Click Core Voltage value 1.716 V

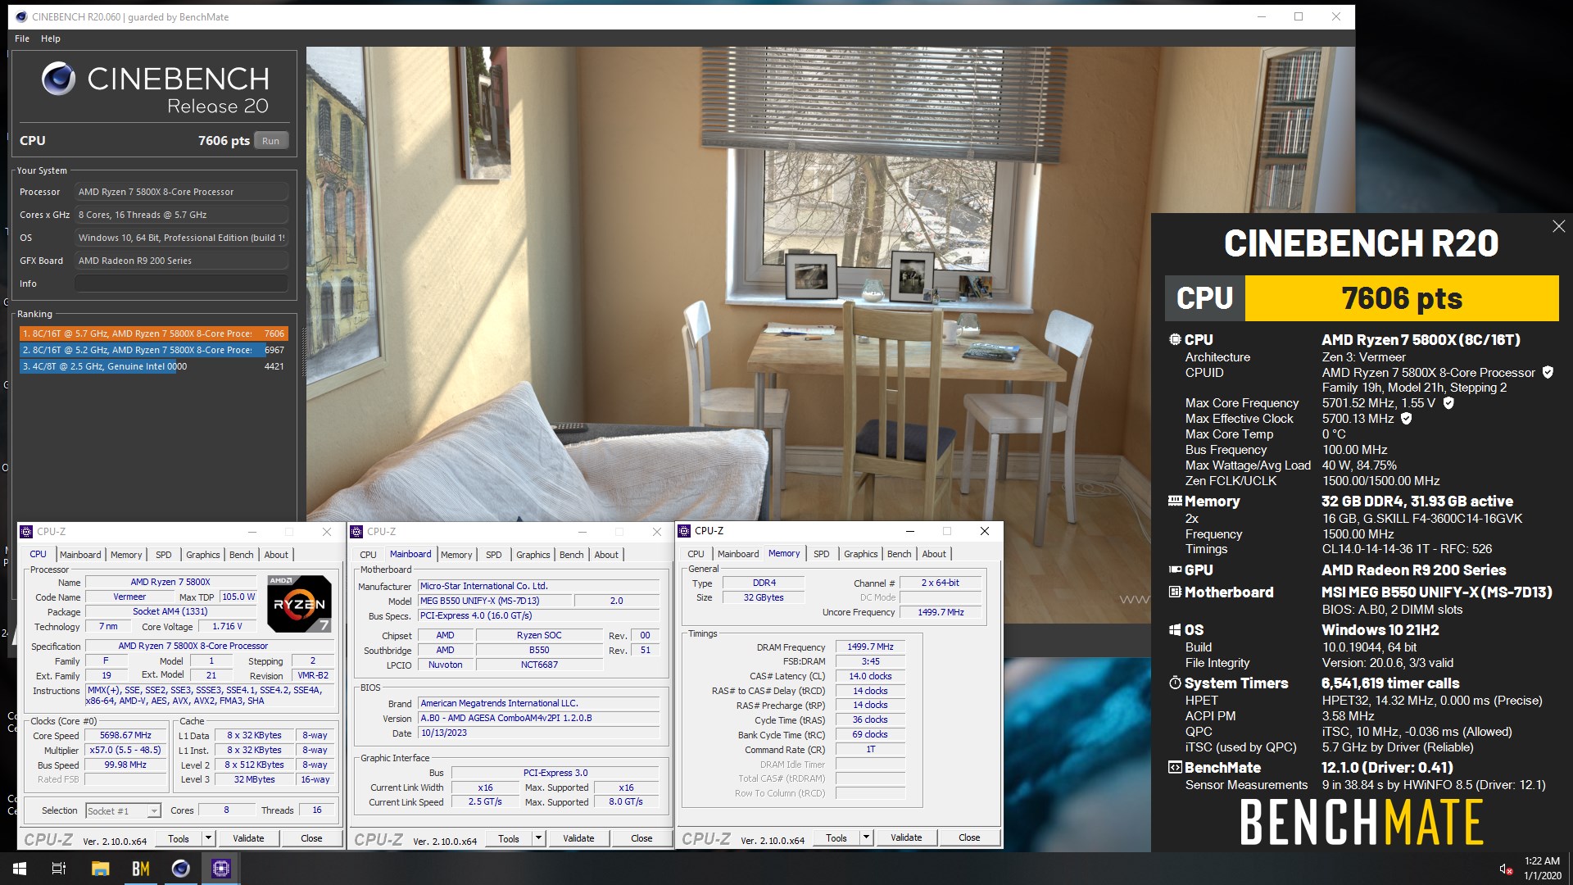[227, 626]
